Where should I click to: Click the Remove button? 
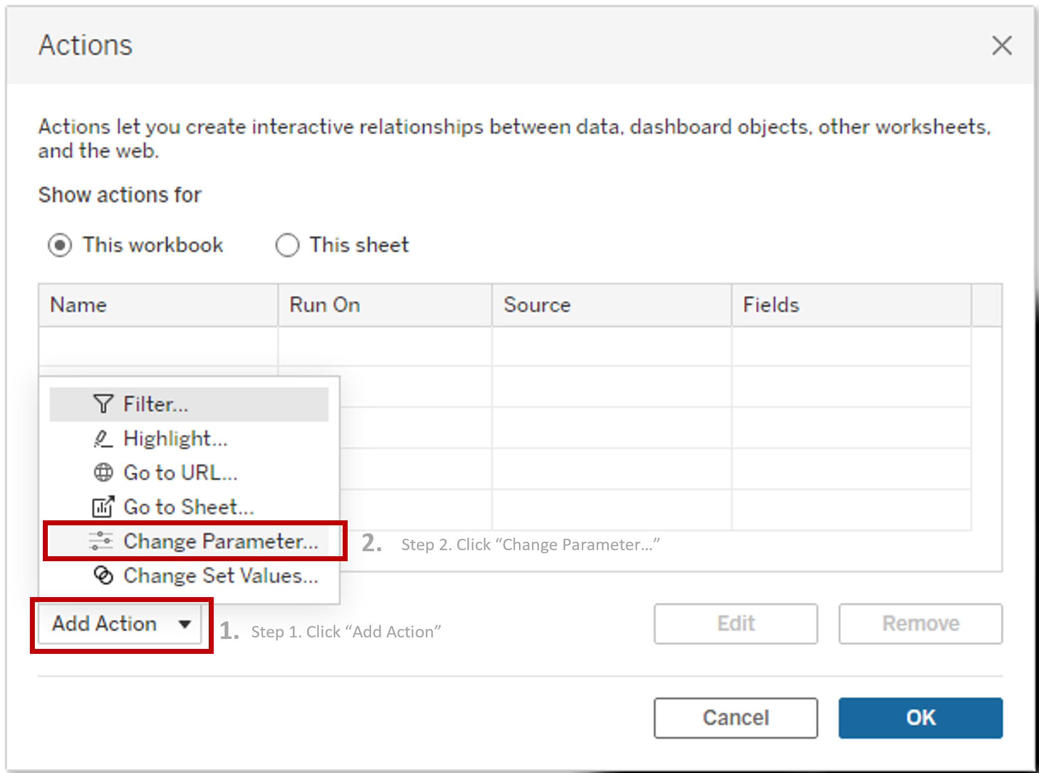920,623
